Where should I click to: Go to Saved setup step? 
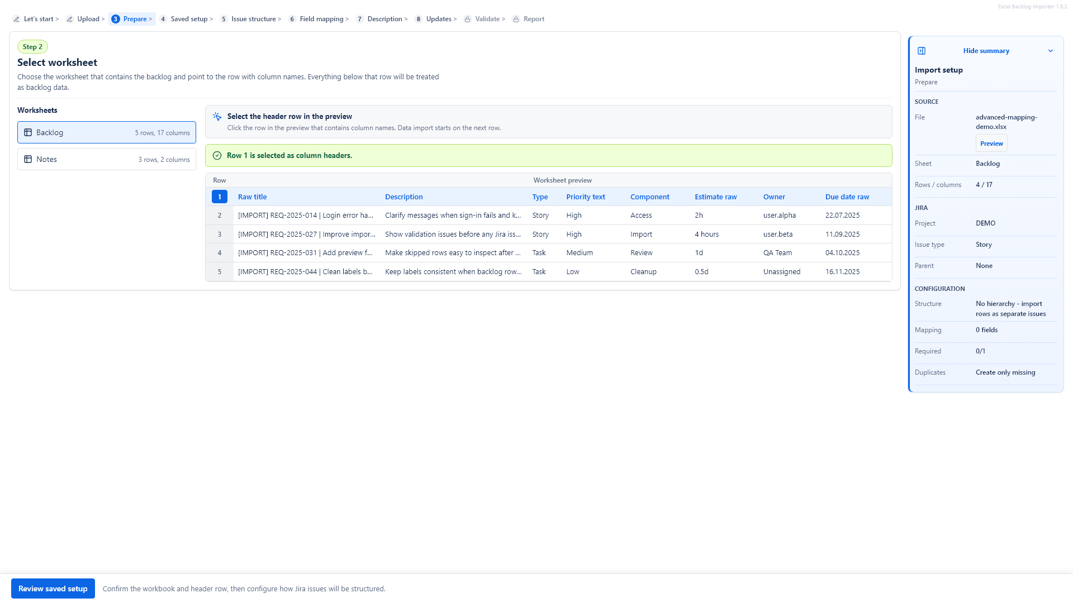(x=187, y=19)
